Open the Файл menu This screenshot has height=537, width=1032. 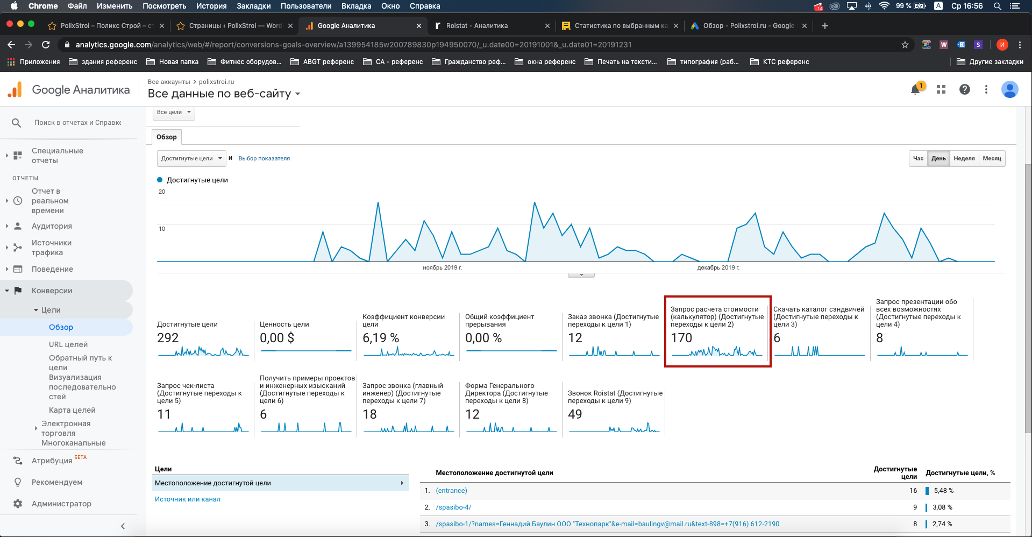[x=77, y=6]
